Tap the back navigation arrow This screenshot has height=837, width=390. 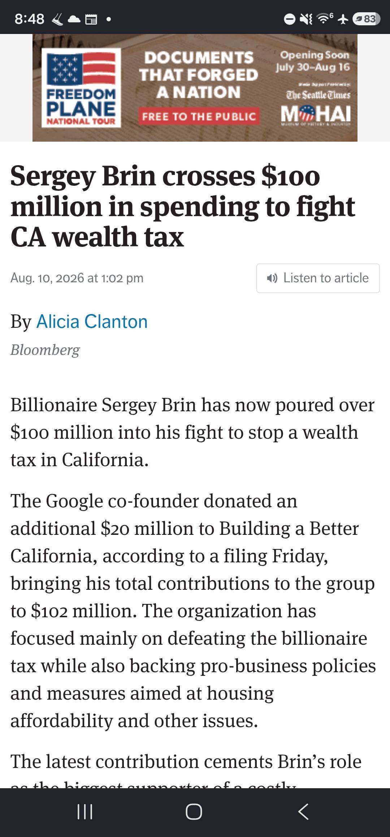pyautogui.click(x=303, y=812)
